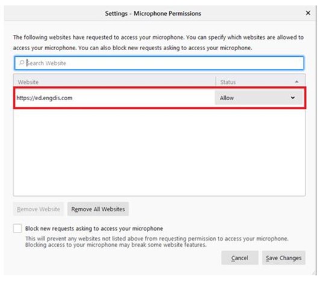Sort by the Status column header

coord(260,82)
